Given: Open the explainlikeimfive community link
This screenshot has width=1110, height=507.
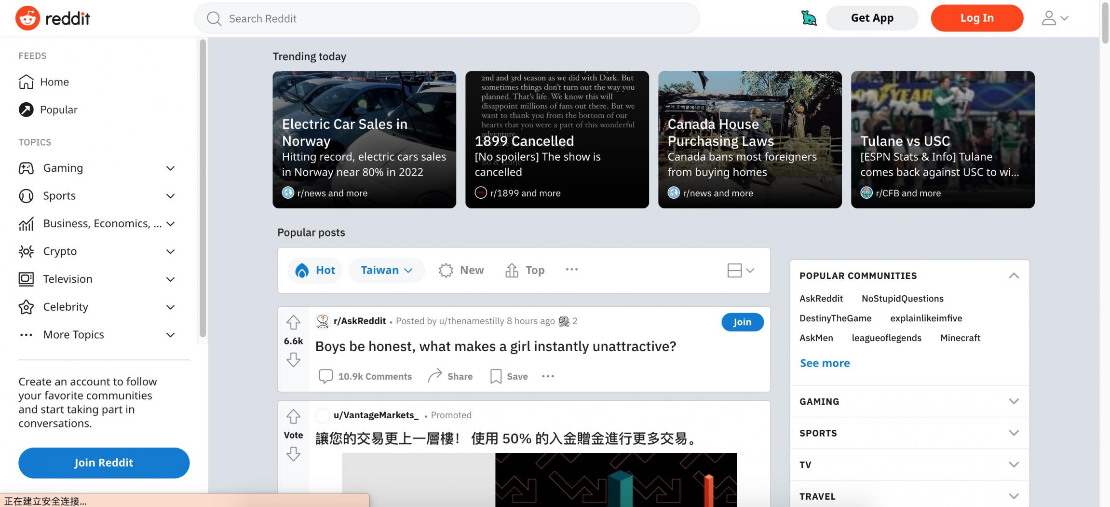Looking at the screenshot, I should pos(926,318).
